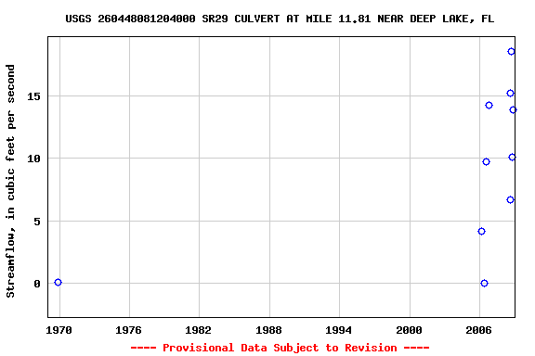This screenshot has width=535, height=356.
Task: Click the y-axis tick label 5
Action: click(x=37, y=222)
